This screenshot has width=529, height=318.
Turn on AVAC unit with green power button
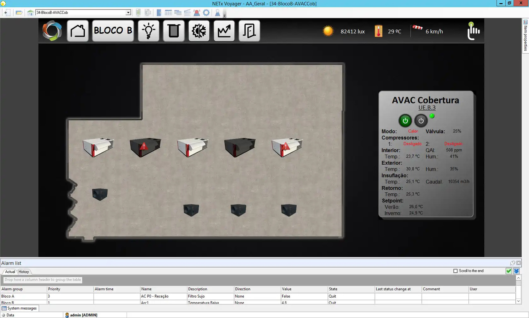pos(405,121)
